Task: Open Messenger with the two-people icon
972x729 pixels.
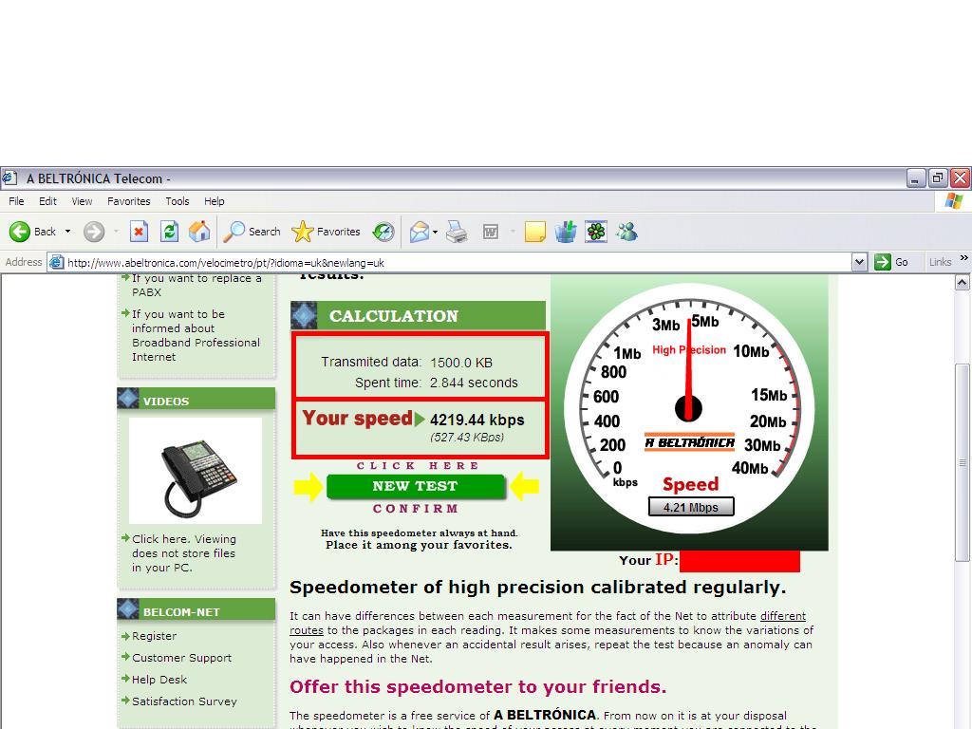Action: pos(626,232)
